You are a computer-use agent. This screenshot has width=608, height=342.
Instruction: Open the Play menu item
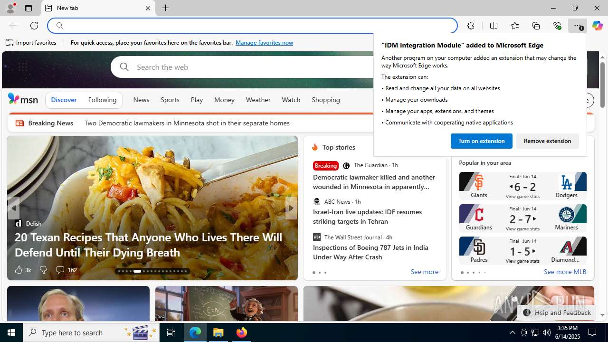pyautogui.click(x=197, y=100)
